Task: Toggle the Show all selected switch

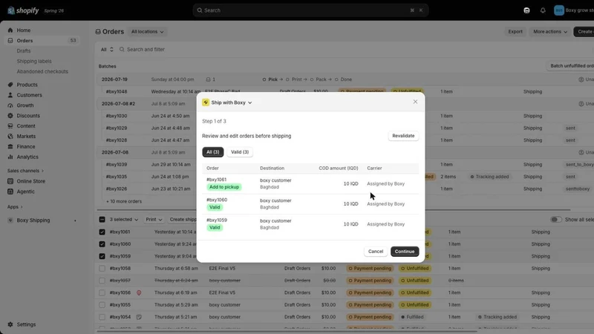Action: pyautogui.click(x=555, y=219)
